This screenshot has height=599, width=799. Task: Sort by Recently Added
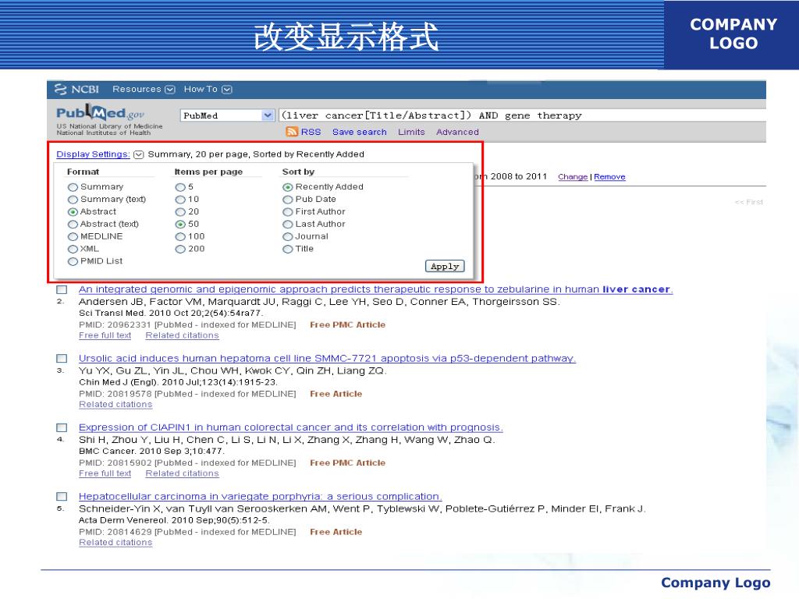(x=288, y=187)
